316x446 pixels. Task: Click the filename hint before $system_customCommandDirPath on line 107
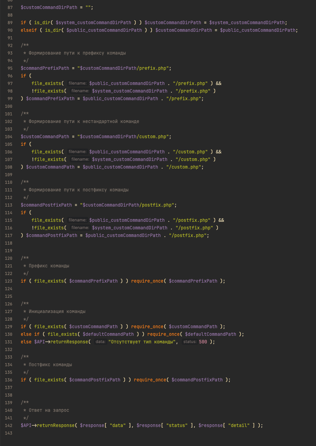(80, 159)
